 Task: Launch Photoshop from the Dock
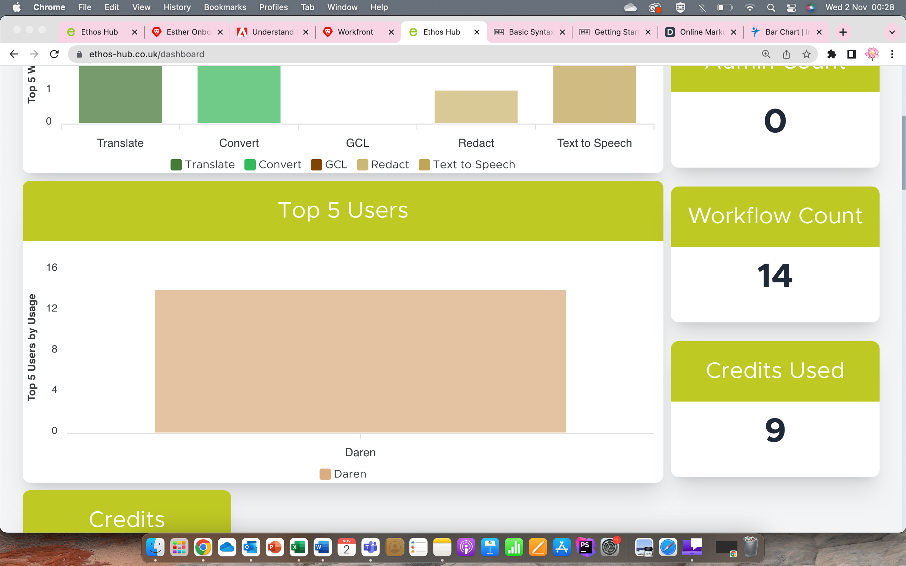(586, 547)
